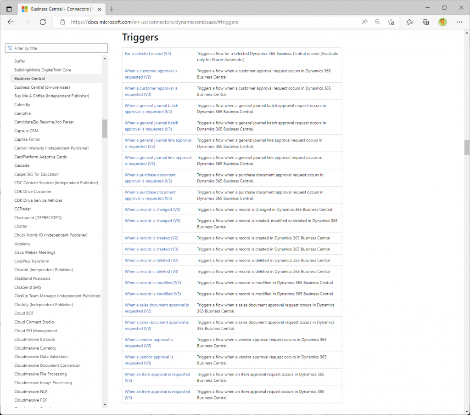Open When a record is modified (V3)
470x415 pixels.
point(153,294)
